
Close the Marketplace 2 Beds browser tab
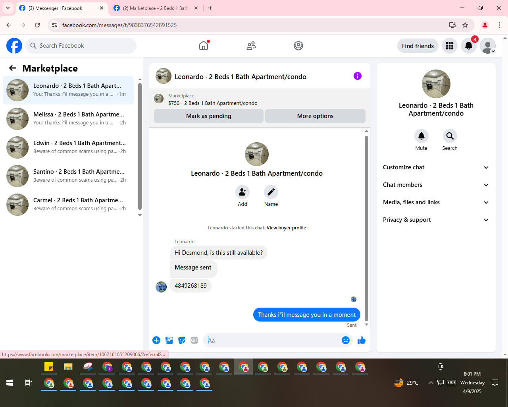[x=196, y=8]
